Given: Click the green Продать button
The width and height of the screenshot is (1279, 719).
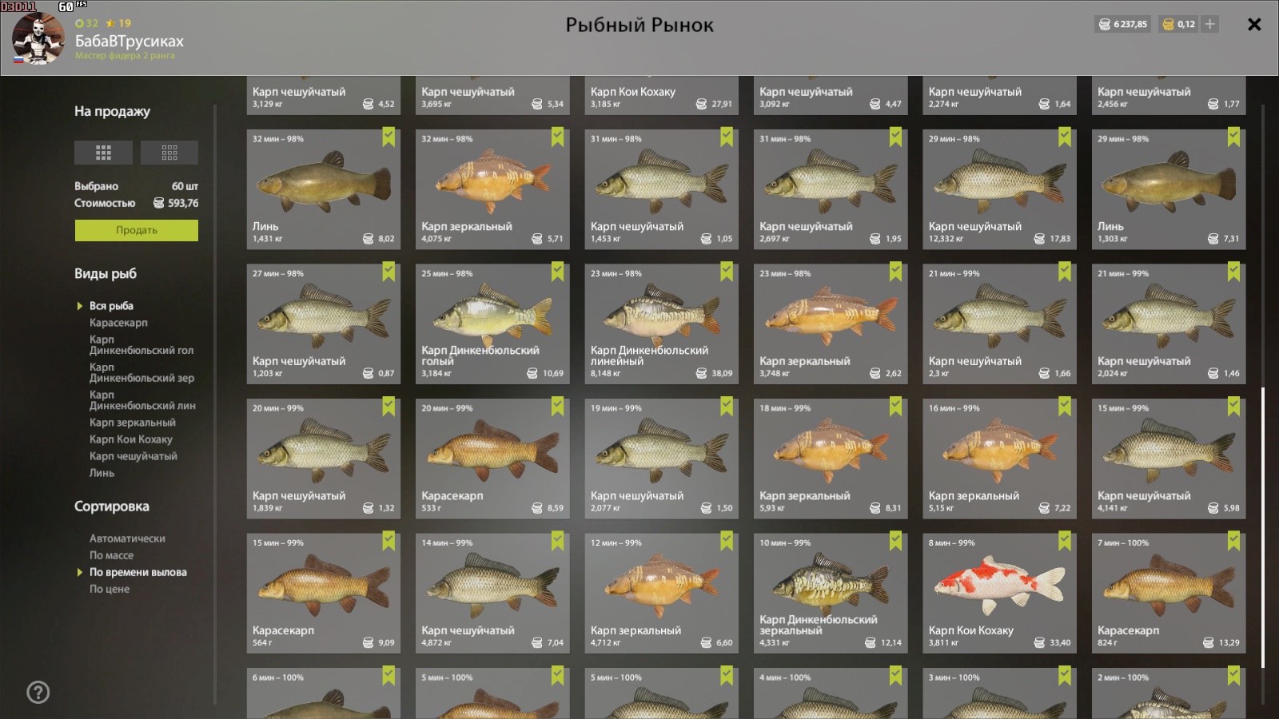Looking at the screenshot, I should coord(137,230).
